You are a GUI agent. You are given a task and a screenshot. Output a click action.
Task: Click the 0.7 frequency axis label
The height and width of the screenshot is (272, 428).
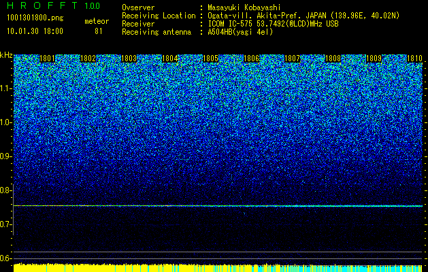point(5,224)
